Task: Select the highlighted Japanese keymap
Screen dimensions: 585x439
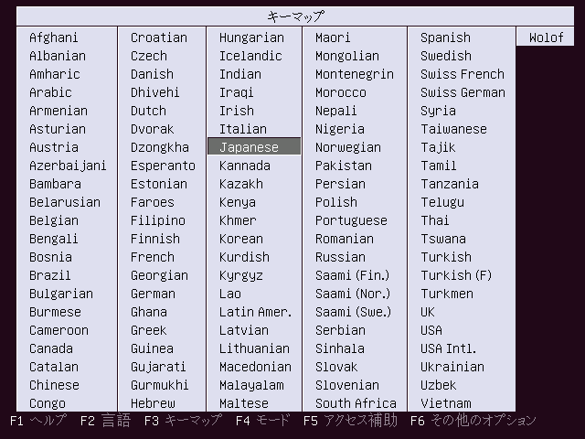Action: point(254,146)
